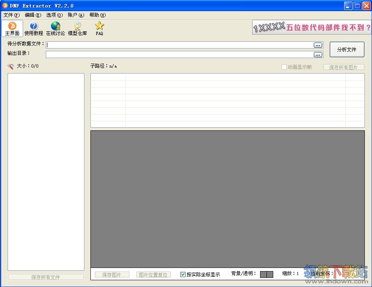The image size is (372, 287).
Task: Open the 帮助(H) menu
Action: click(x=98, y=15)
